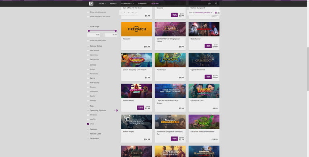Open the Hollow Knight thumbnail
This screenshot has height=157, width=309.
pos(136,122)
